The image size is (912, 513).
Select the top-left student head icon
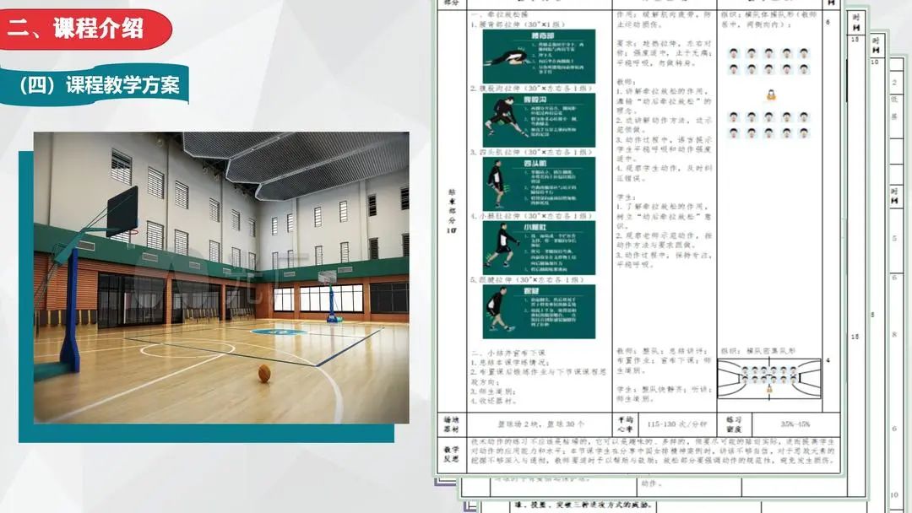pyautogui.click(x=733, y=53)
